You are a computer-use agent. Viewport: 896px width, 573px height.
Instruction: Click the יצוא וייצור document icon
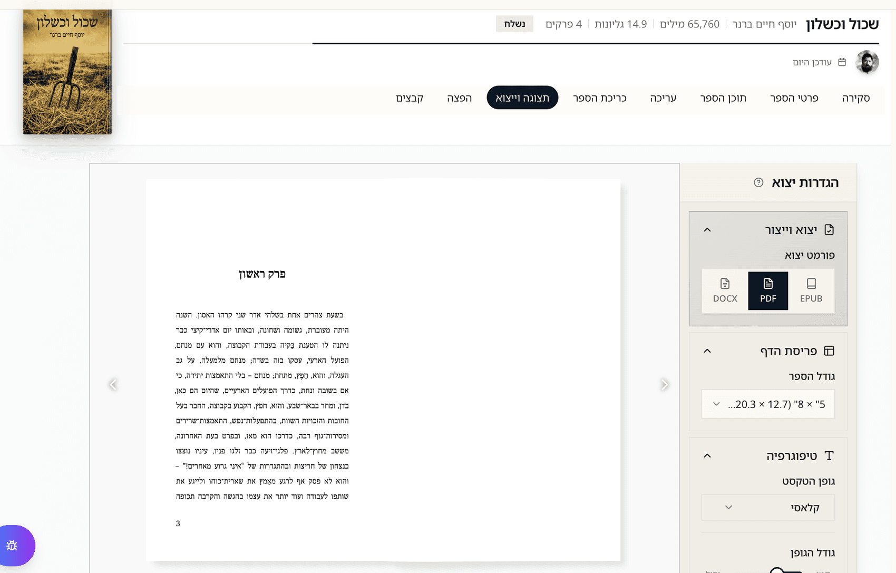pos(829,230)
